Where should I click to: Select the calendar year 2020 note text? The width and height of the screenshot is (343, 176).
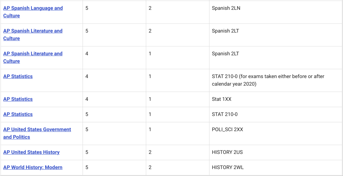[268, 80]
